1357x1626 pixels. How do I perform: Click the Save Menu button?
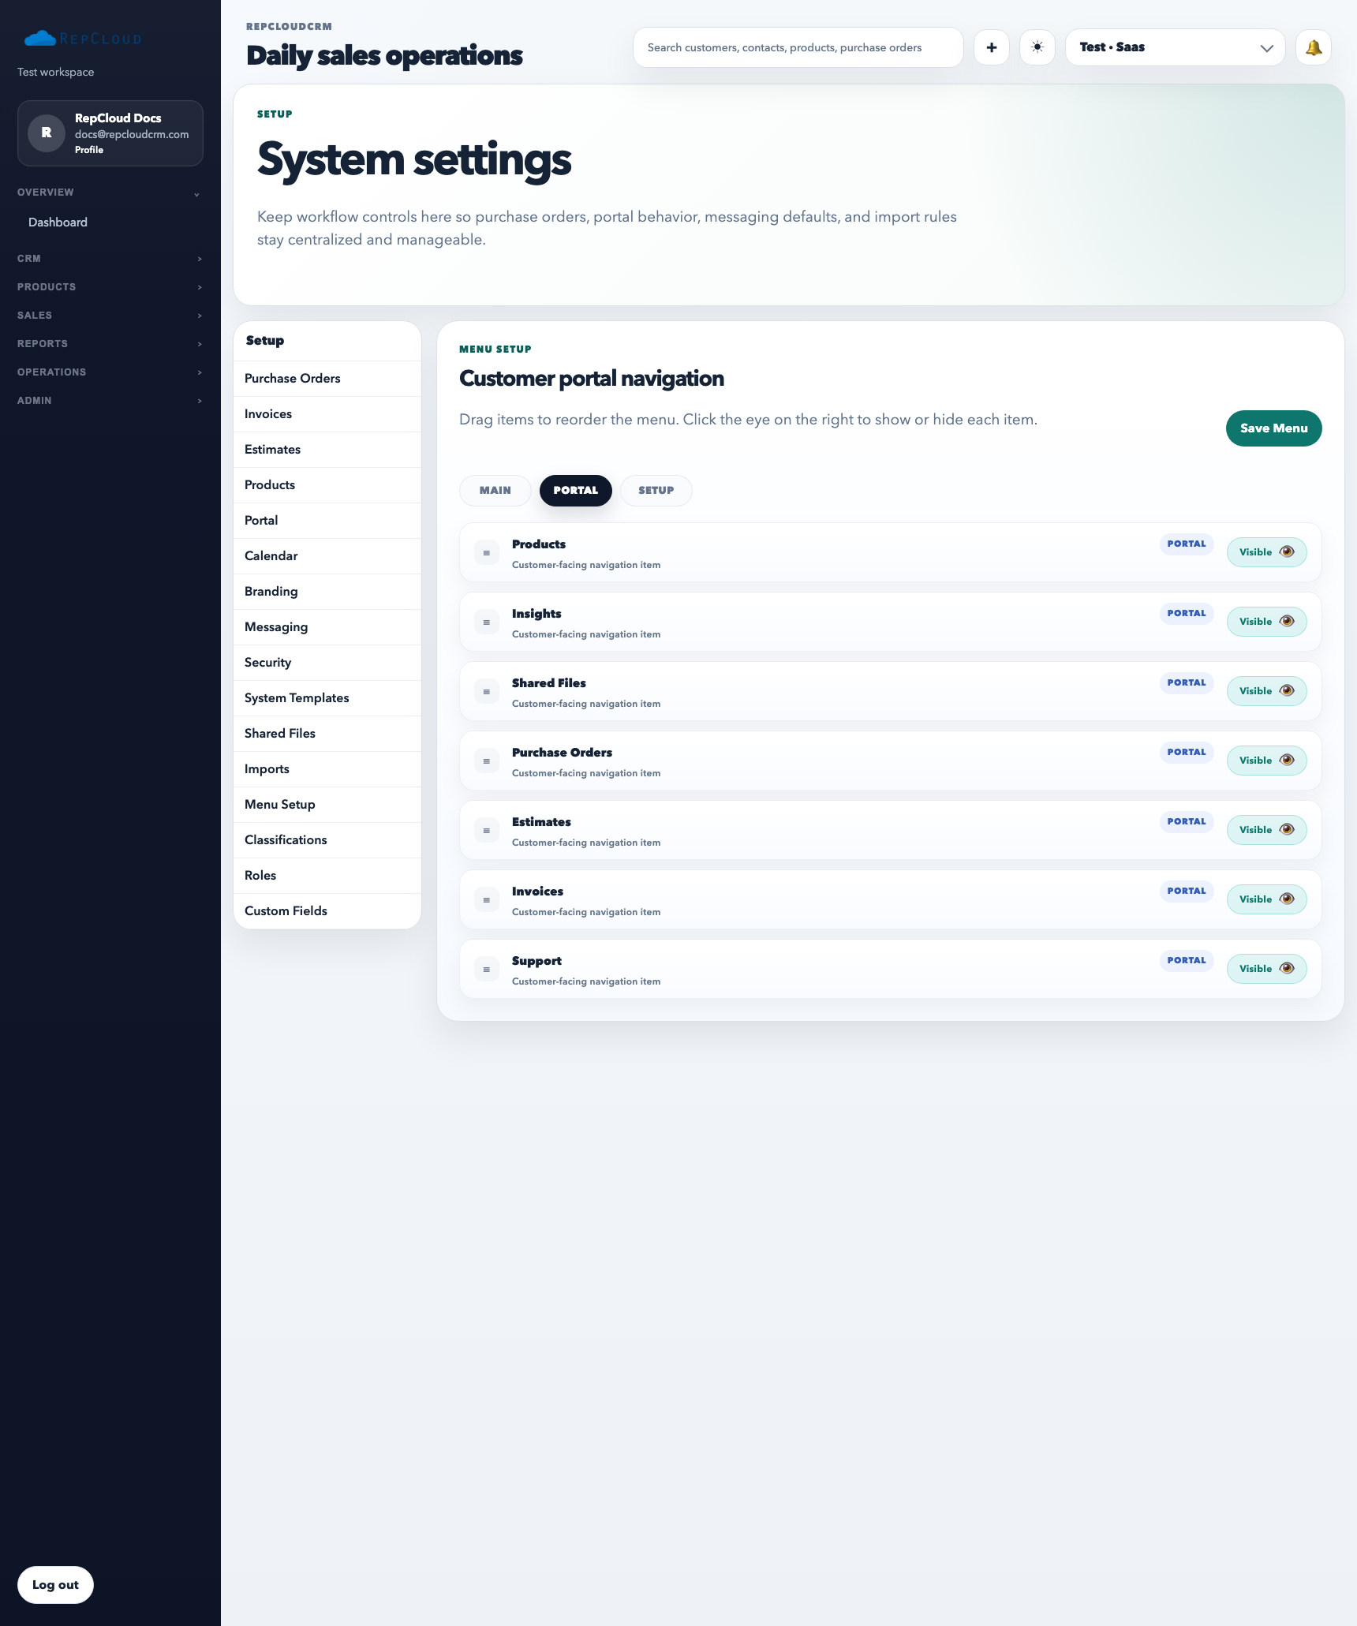click(1273, 428)
